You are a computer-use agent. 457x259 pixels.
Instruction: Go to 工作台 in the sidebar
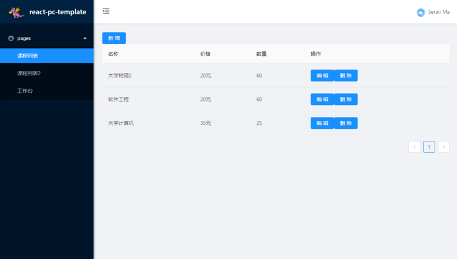(47, 91)
